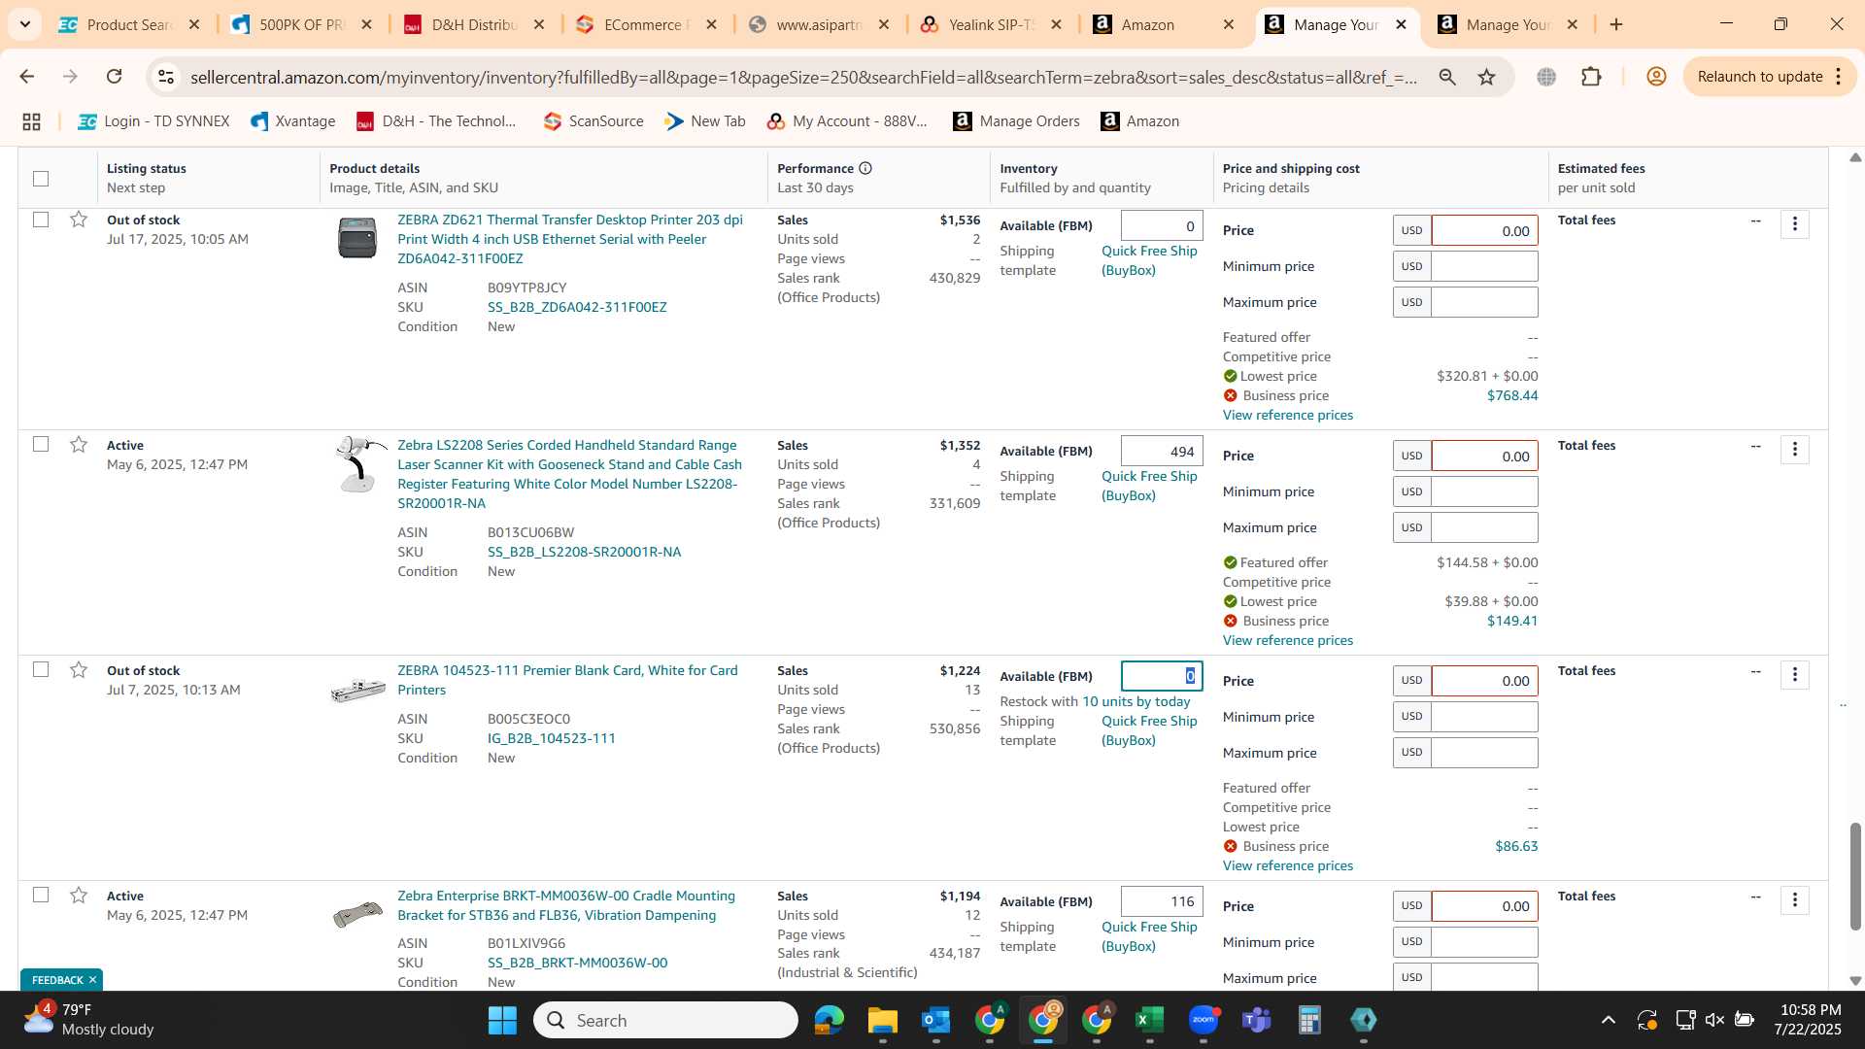
Task: Show hidden system tray icons
Action: 1608,1020
